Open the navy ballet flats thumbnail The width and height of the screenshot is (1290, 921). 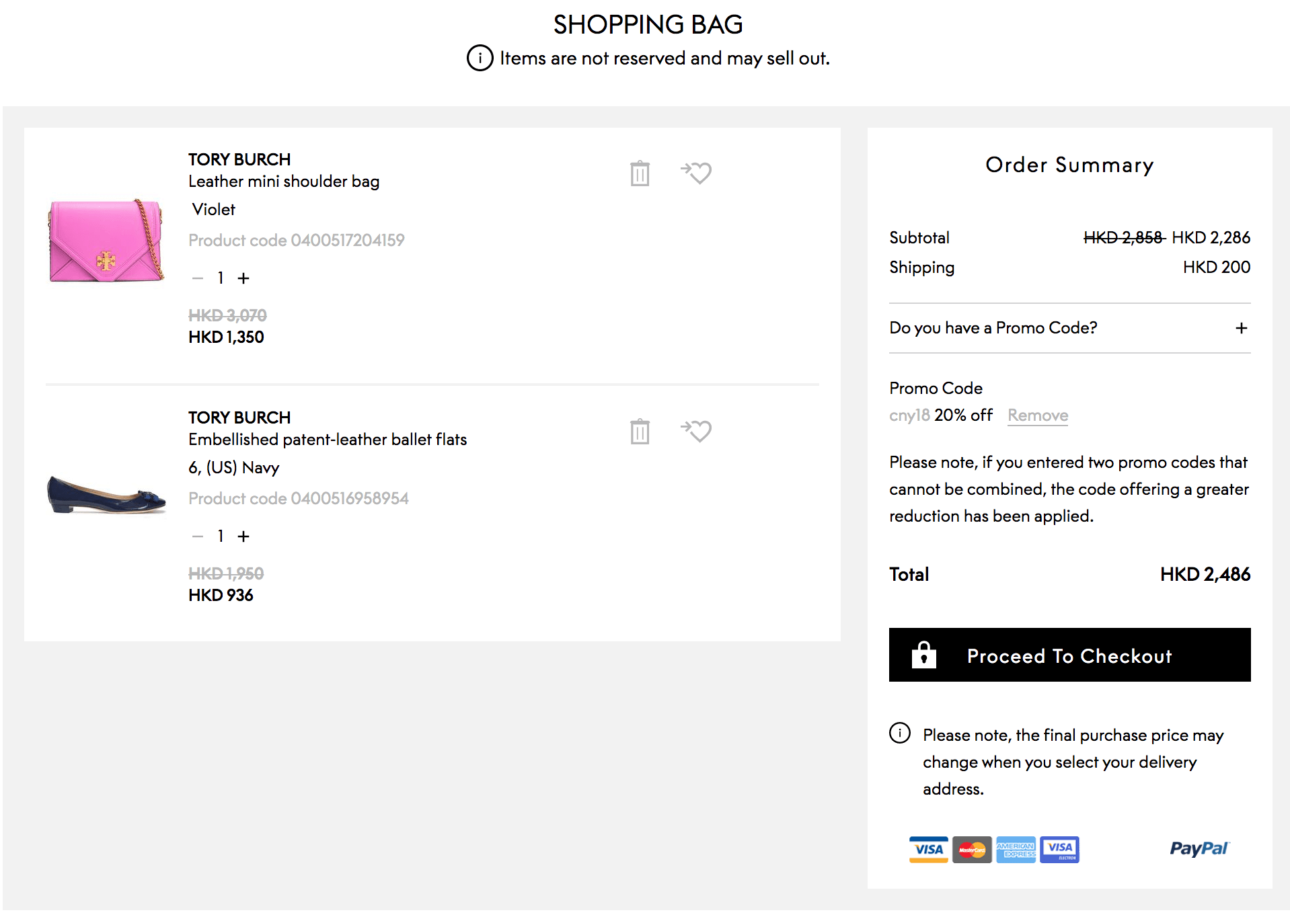click(106, 495)
